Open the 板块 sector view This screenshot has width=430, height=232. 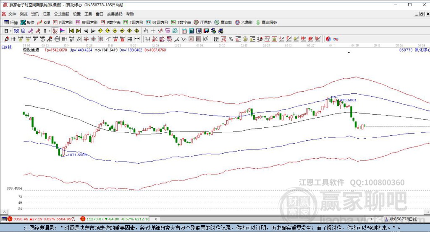[27, 23]
